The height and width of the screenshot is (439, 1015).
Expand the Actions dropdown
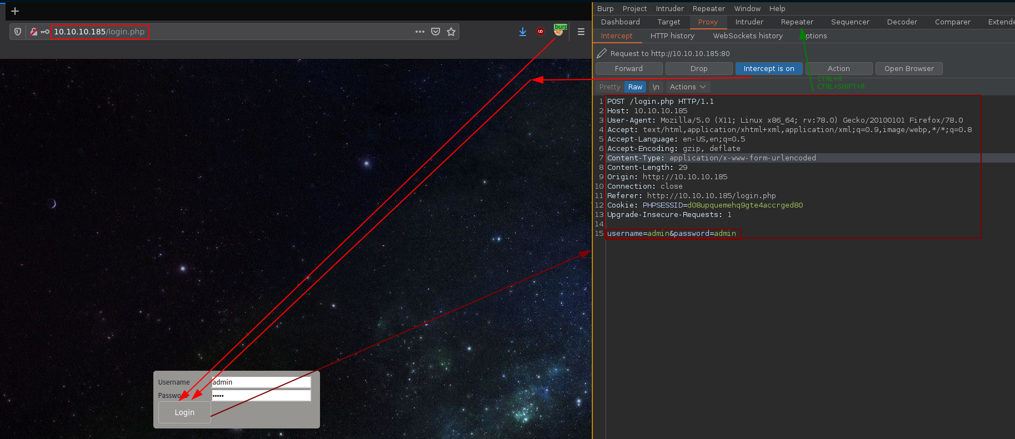pyautogui.click(x=688, y=87)
